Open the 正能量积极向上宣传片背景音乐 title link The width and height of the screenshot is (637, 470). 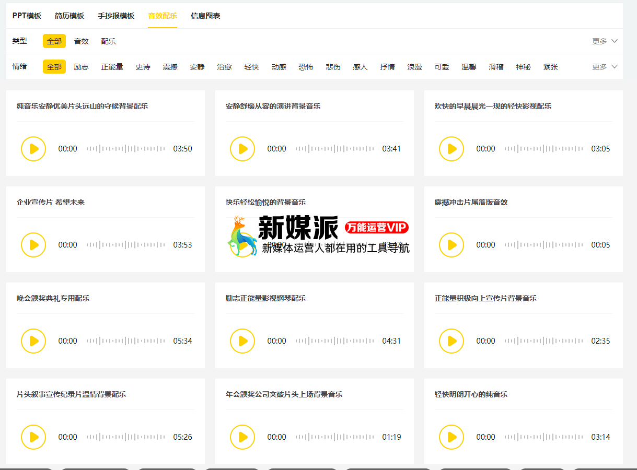click(x=485, y=298)
